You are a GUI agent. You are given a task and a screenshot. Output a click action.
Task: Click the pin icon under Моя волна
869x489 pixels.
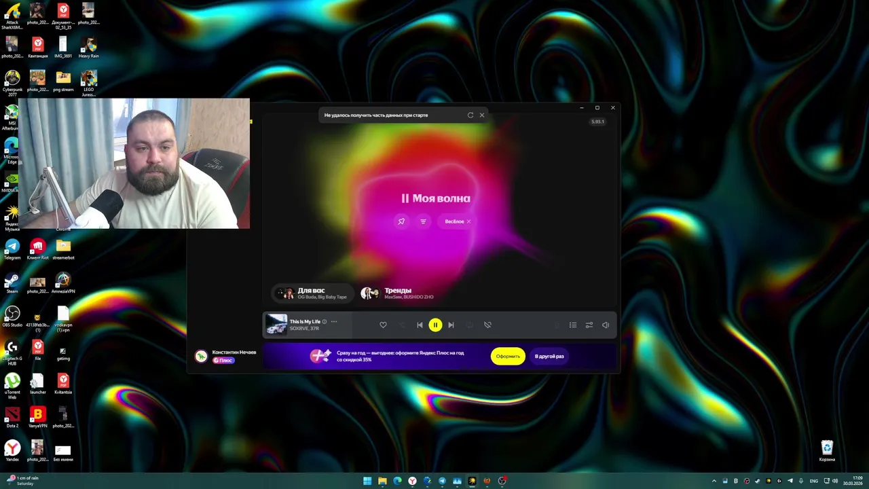[401, 221]
